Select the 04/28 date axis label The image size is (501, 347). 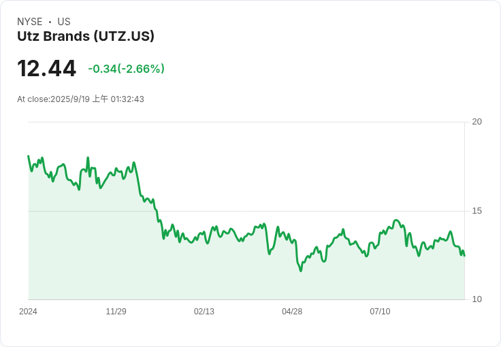[x=291, y=312]
